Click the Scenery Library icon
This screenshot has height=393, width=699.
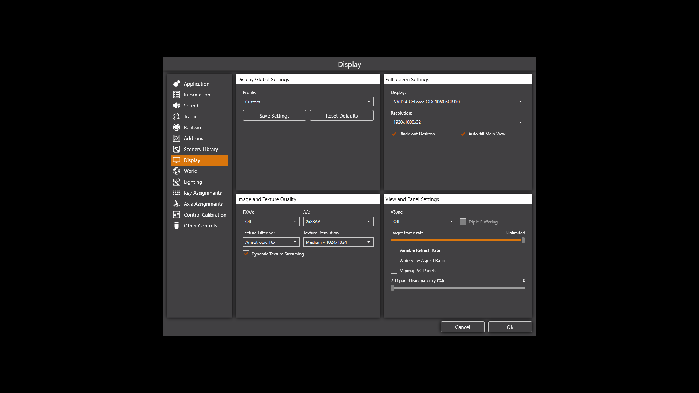(x=177, y=149)
